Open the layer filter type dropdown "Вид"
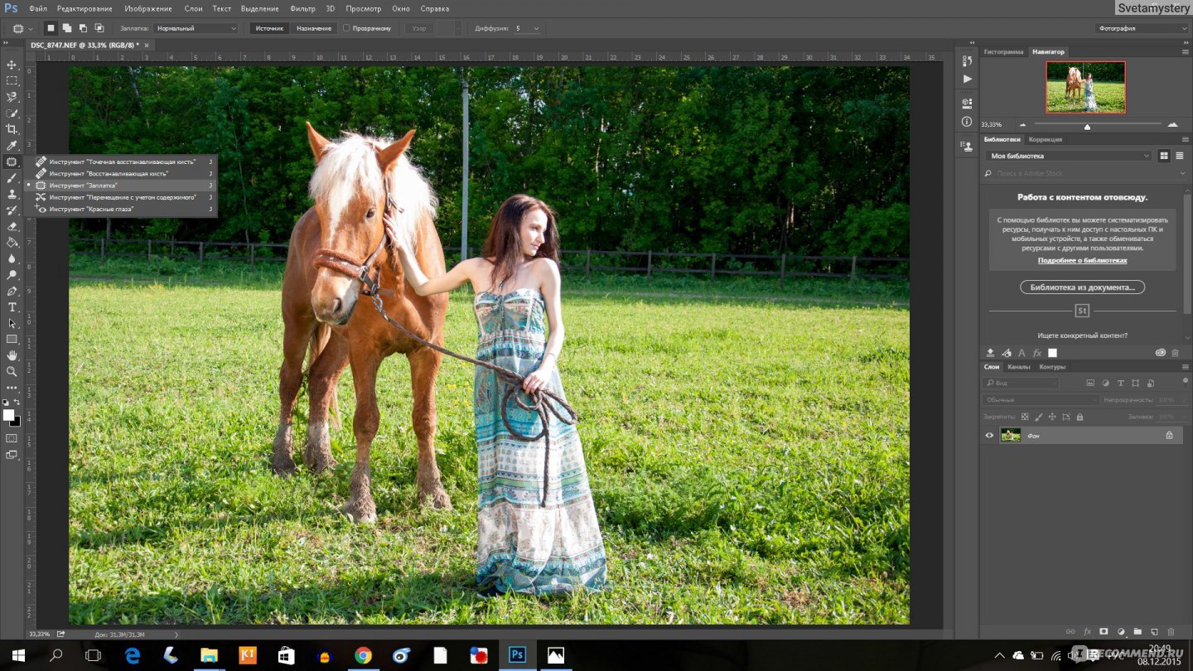This screenshot has width=1193, height=671. 1021,383
